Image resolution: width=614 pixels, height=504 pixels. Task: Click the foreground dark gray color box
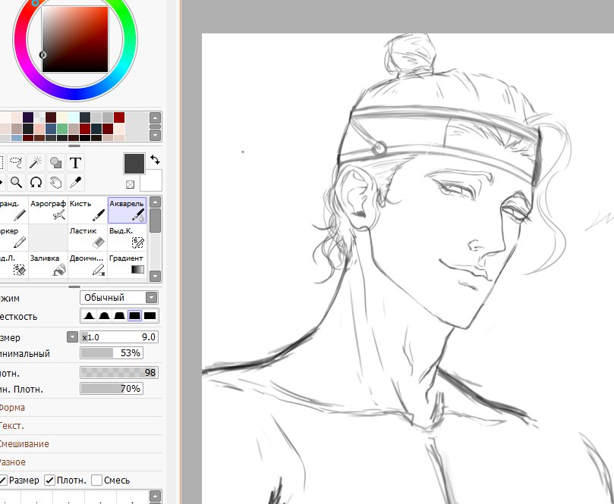pos(134,164)
